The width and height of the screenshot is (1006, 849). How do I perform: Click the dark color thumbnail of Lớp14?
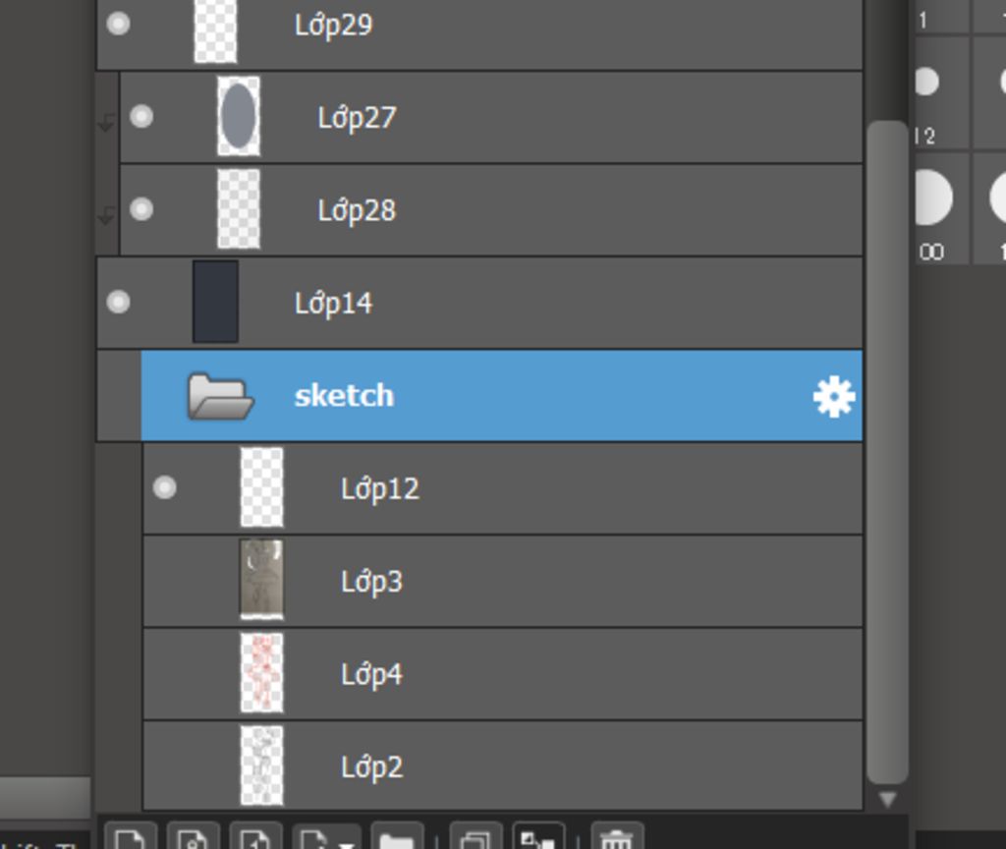click(x=215, y=302)
